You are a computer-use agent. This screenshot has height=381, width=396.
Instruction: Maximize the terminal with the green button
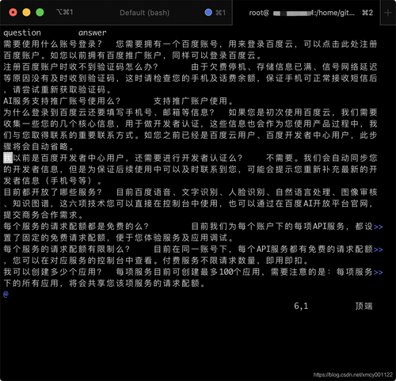click(x=40, y=13)
